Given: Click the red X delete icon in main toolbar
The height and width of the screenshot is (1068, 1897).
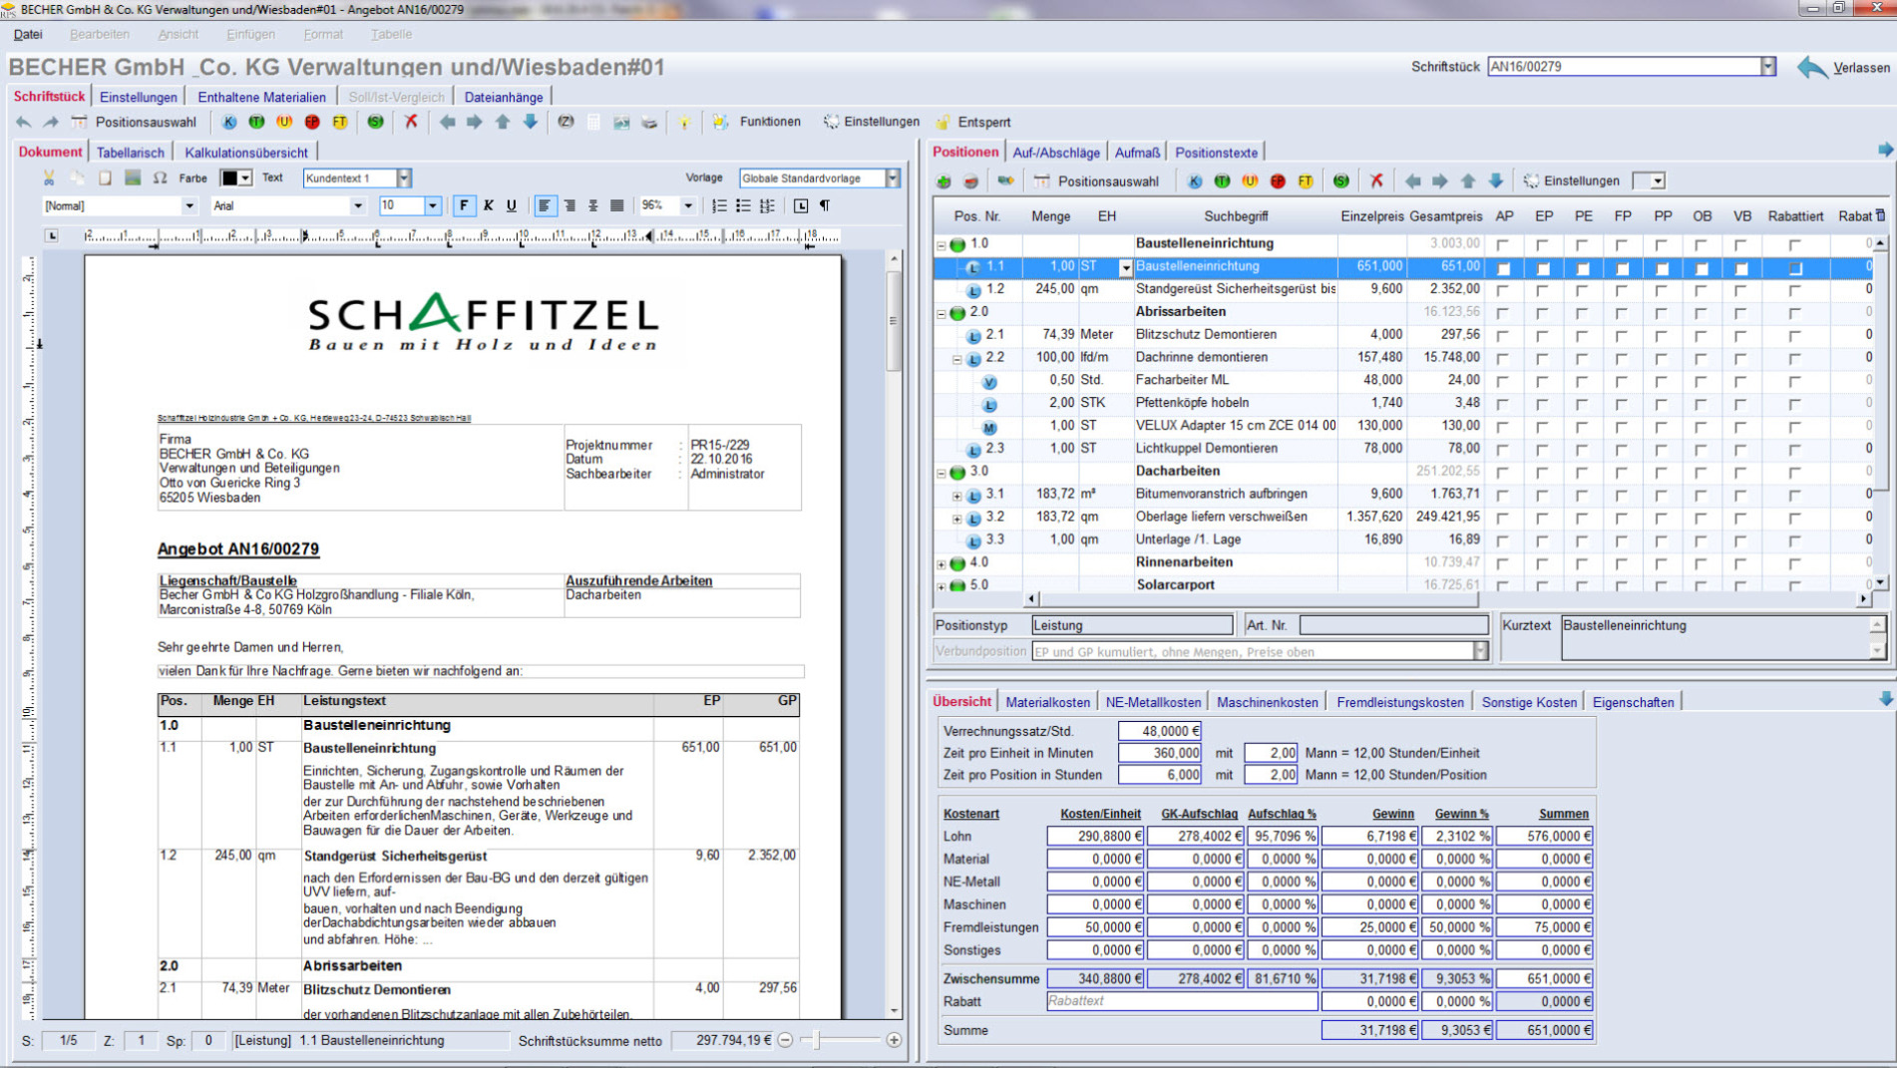Looking at the screenshot, I should (411, 122).
